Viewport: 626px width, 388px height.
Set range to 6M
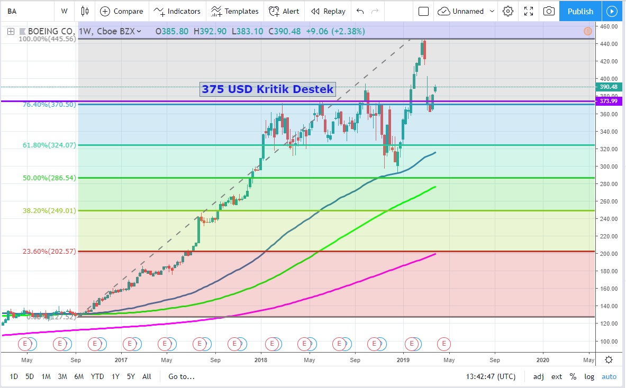(79, 376)
